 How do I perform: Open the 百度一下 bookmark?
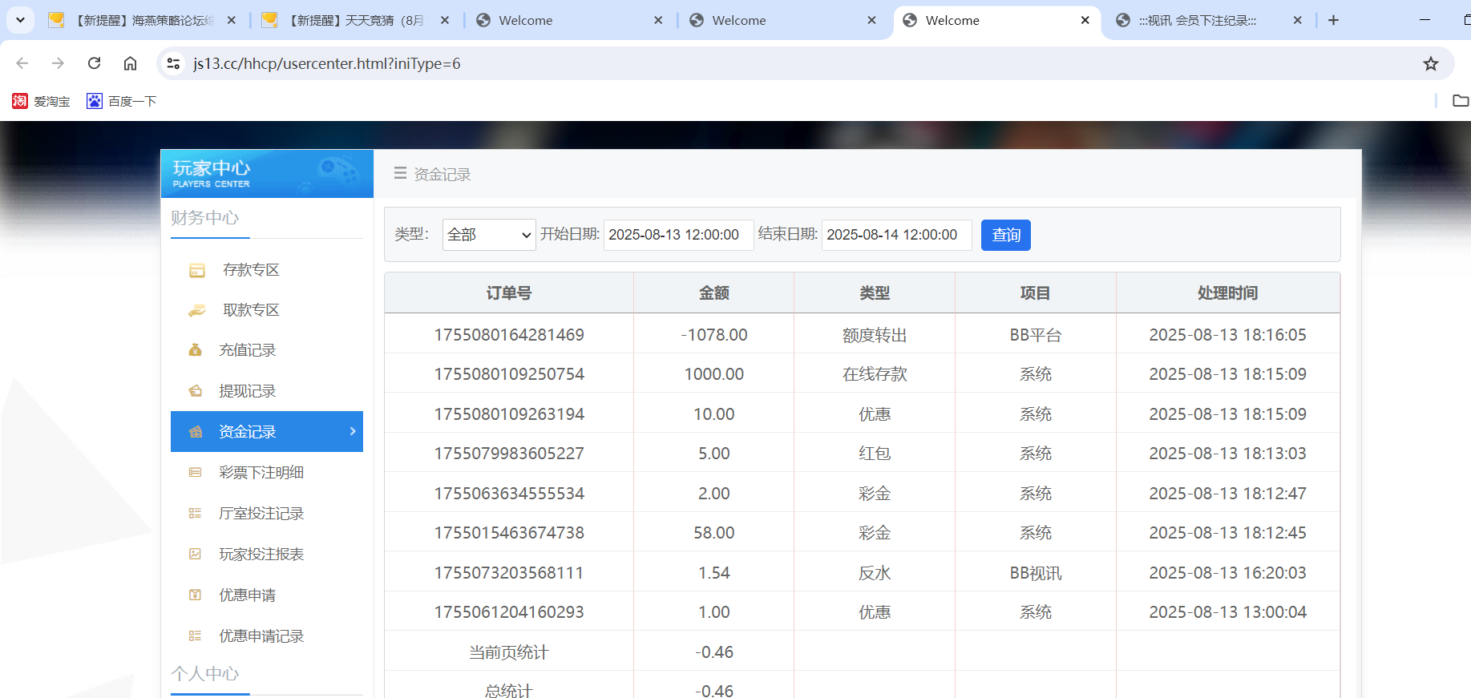click(x=122, y=101)
